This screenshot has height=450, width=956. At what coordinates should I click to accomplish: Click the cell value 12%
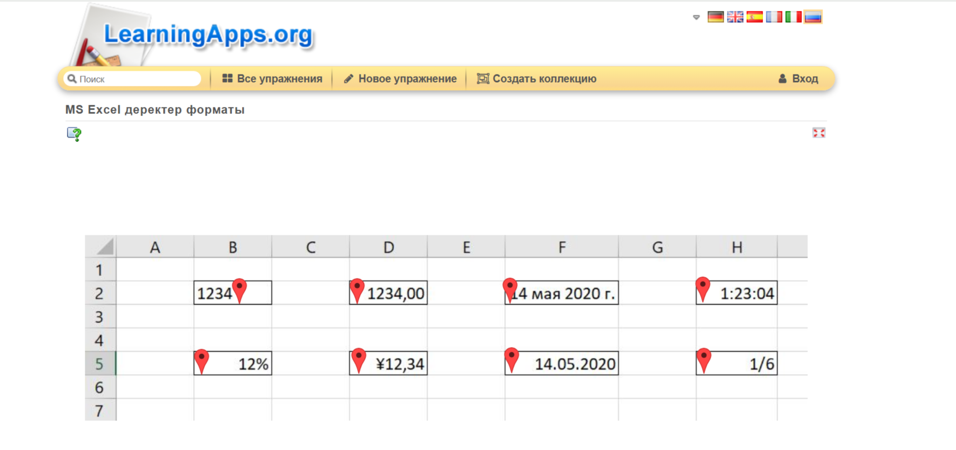click(x=254, y=364)
